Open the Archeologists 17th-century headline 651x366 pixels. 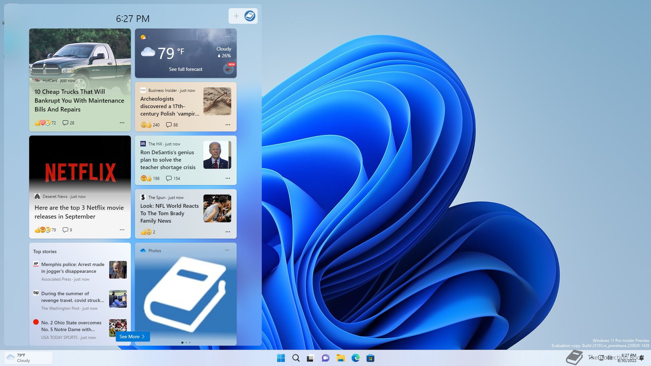[170, 106]
